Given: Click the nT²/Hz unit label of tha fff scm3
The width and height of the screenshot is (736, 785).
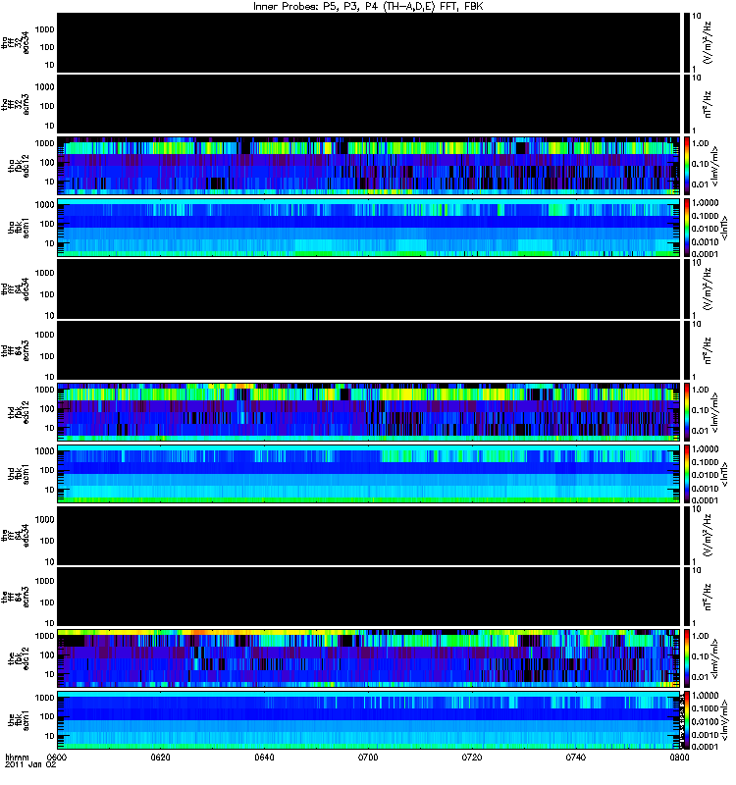Looking at the screenshot, I should pos(708,104).
